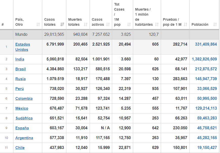Sort by Pruebas / pop de 1 M icon

[186, 24]
